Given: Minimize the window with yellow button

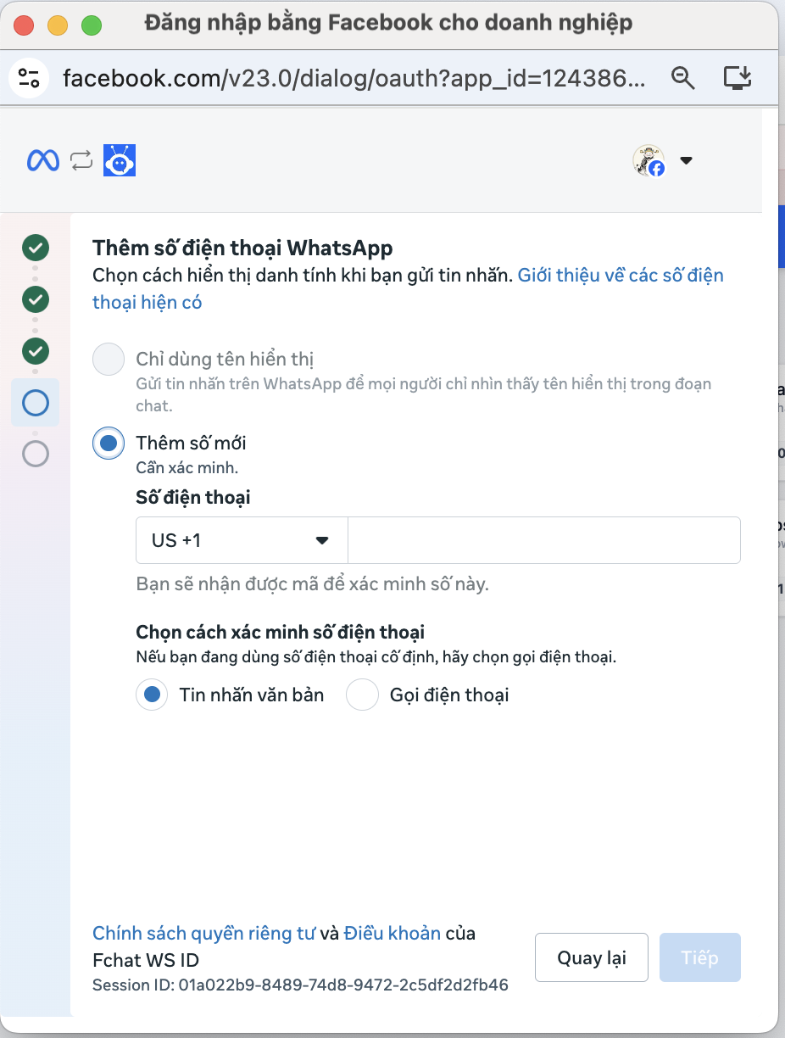Looking at the screenshot, I should coord(58,25).
